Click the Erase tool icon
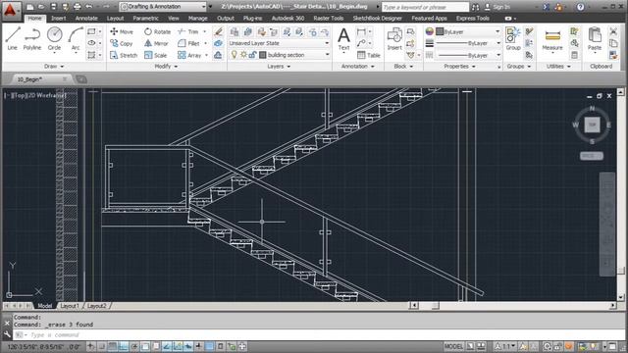 pos(218,31)
